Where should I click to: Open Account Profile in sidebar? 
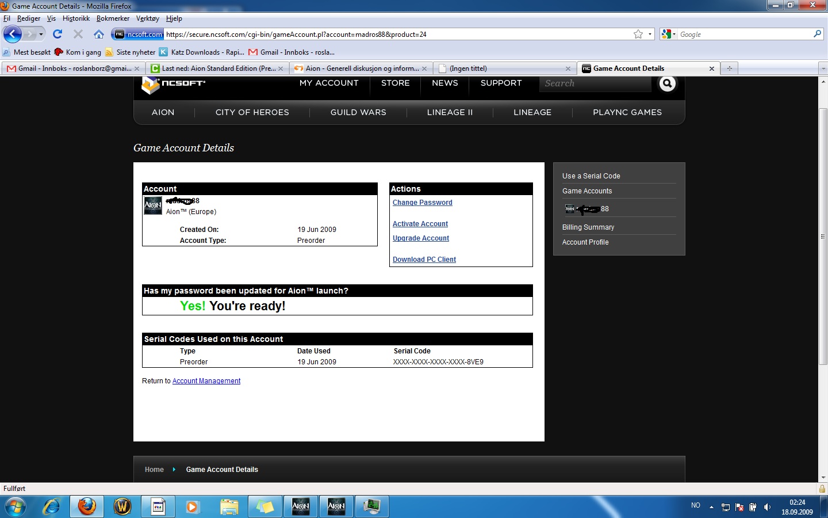(x=585, y=242)
